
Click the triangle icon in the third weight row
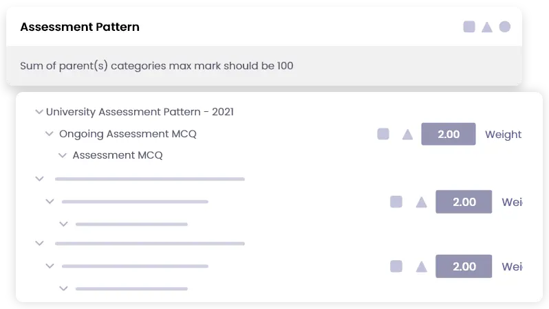[421, 266]
